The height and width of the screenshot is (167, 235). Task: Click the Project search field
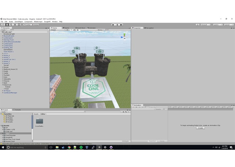102,112
